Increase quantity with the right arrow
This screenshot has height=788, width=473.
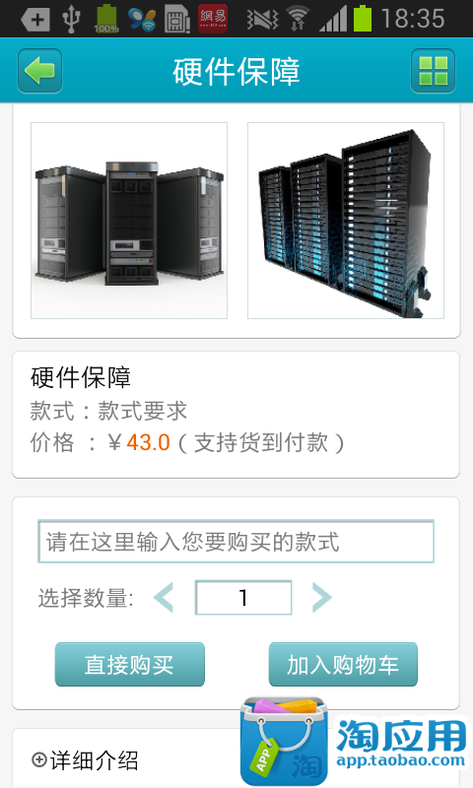pos(321,597)
